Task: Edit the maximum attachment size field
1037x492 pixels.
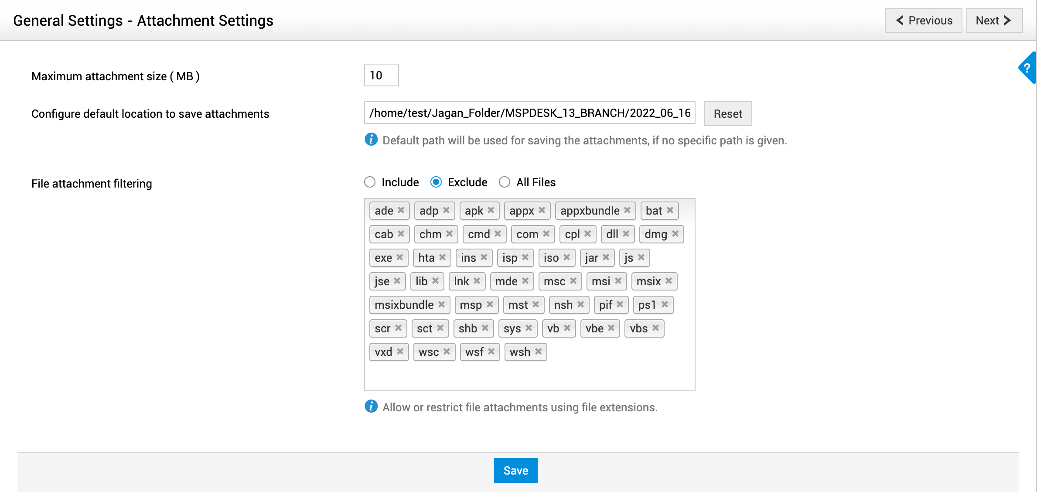Action: click(x=381, y=75)
